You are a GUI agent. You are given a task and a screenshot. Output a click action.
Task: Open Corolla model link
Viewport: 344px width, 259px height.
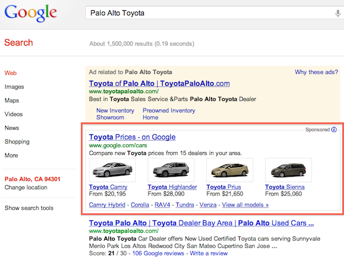coord(140,205)
